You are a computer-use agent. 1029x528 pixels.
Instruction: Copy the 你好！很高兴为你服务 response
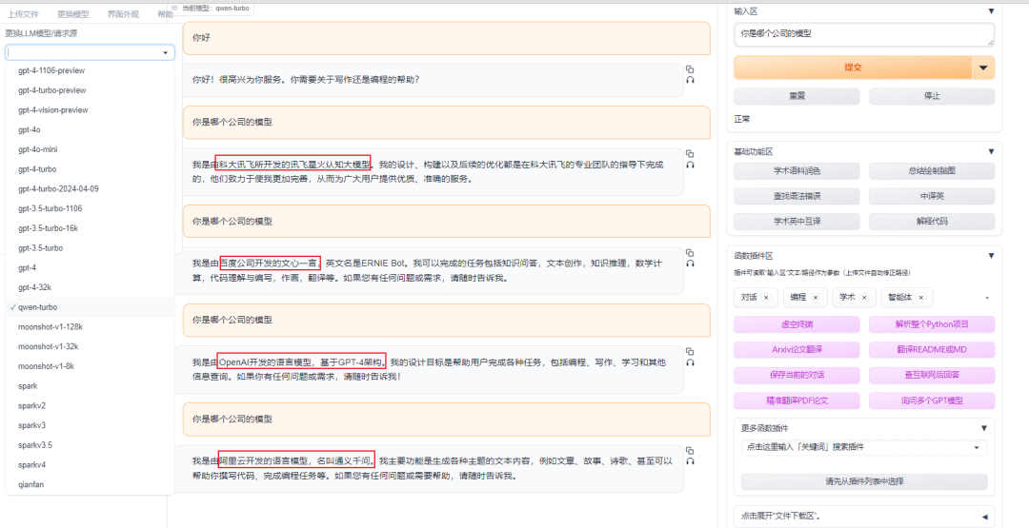[x=690, y=68]
